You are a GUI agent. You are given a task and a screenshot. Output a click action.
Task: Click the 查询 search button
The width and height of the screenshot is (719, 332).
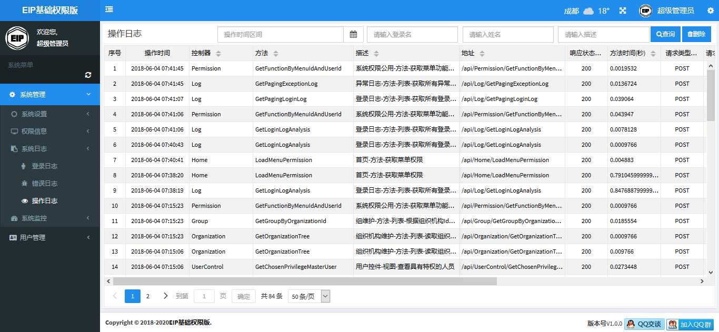pyautogui.click(x=665, y=34)
